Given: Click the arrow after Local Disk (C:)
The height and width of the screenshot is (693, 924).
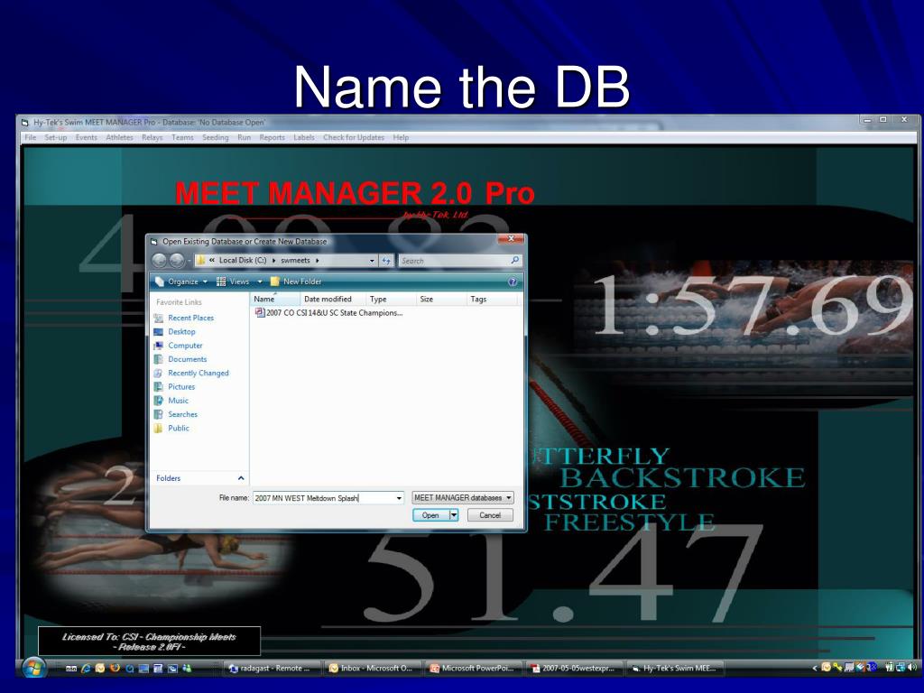Looking at the screenshot, I should [x=274, y=260].
